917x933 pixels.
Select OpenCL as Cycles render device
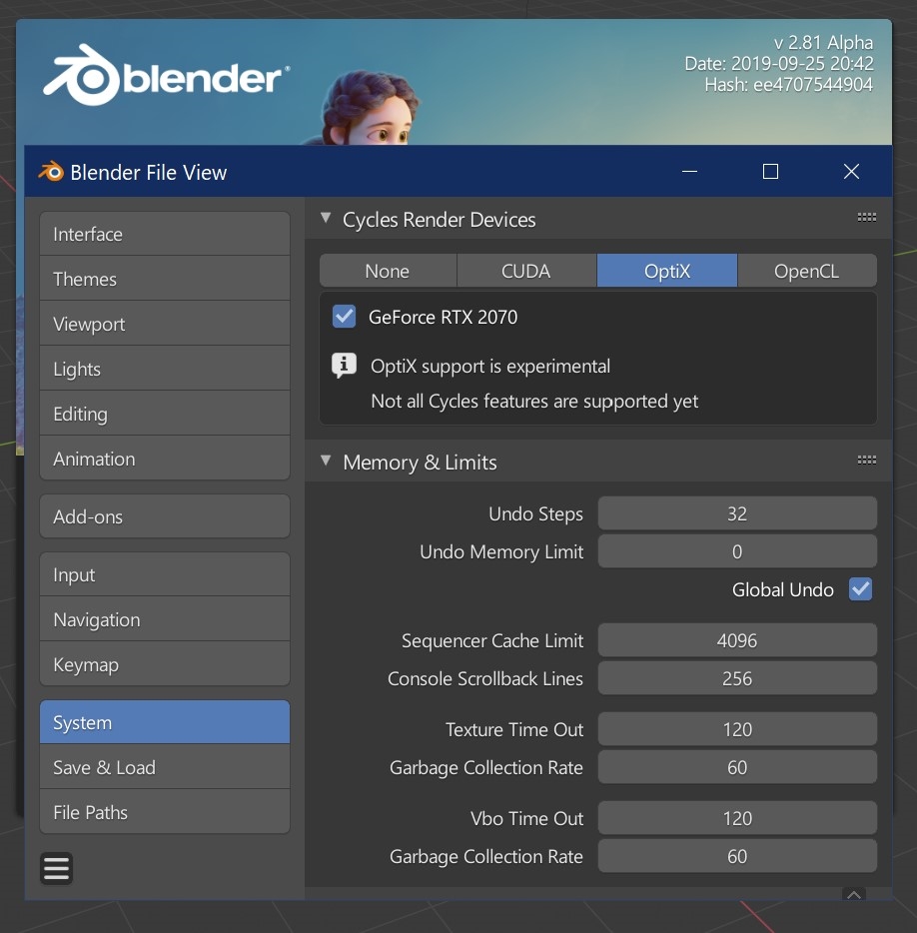[807, 271]
